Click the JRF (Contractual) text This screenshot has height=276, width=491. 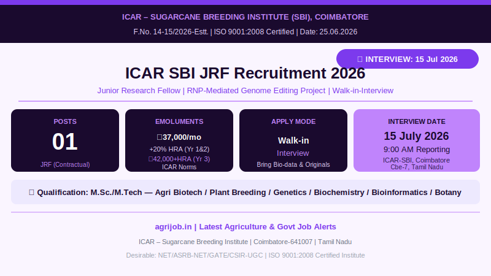(65, 164)
